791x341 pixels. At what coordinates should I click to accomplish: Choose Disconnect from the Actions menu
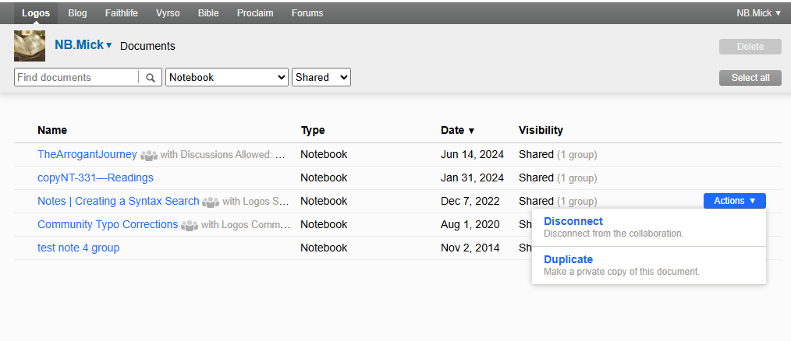coord(649,227)
